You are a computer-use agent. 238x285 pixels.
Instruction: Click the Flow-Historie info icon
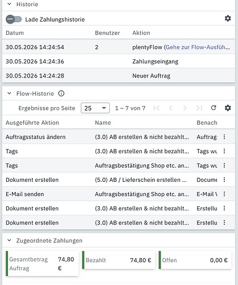[x=61, y=93]
